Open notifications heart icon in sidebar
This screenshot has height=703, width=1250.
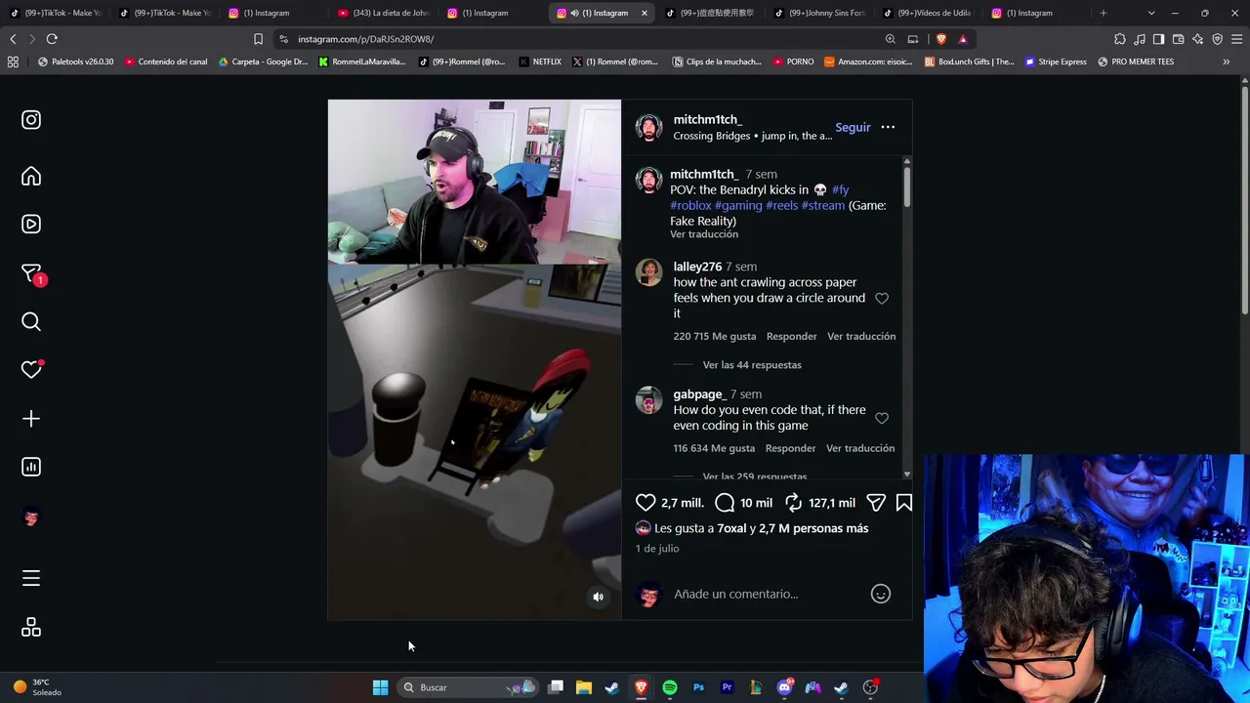tap(31, 369)
